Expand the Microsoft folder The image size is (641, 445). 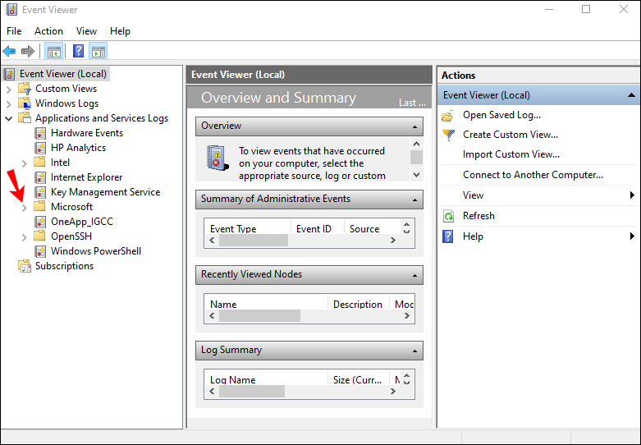pyautogui.click(x=24, y=207)
